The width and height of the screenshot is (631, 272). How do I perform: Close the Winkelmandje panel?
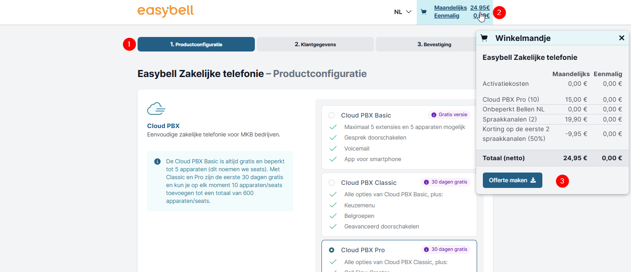(x=621, y=38)
